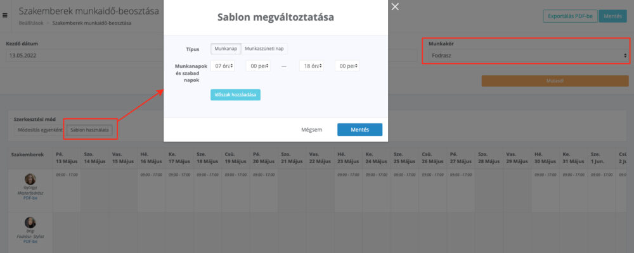Open the start hour dropdown showing 07 óra

point(224,66)
